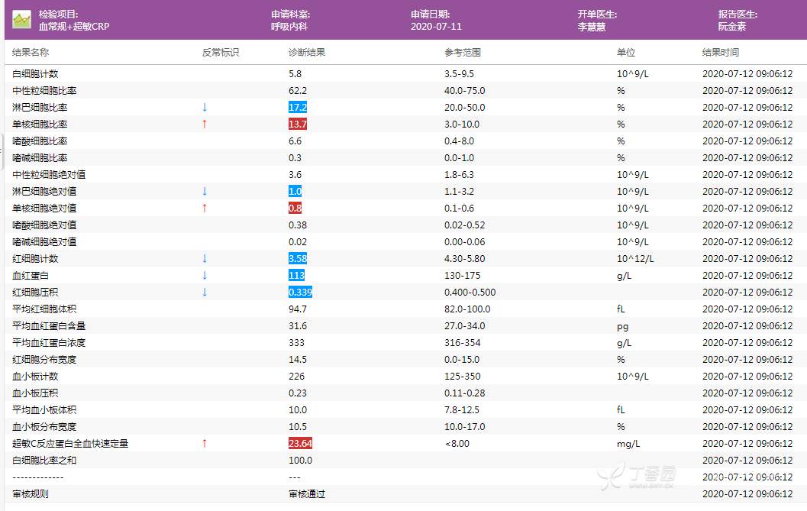Click the down arrow flag for 淋巴细胞绝对值
The image size is (807, 511).
coord(205,192)
